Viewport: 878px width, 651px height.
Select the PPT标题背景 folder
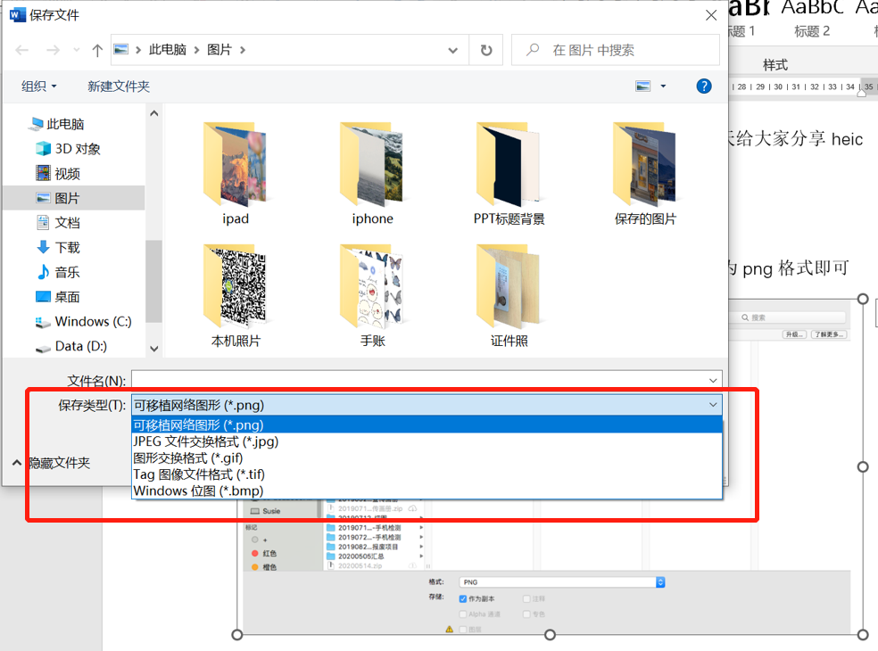click(509, 174)
